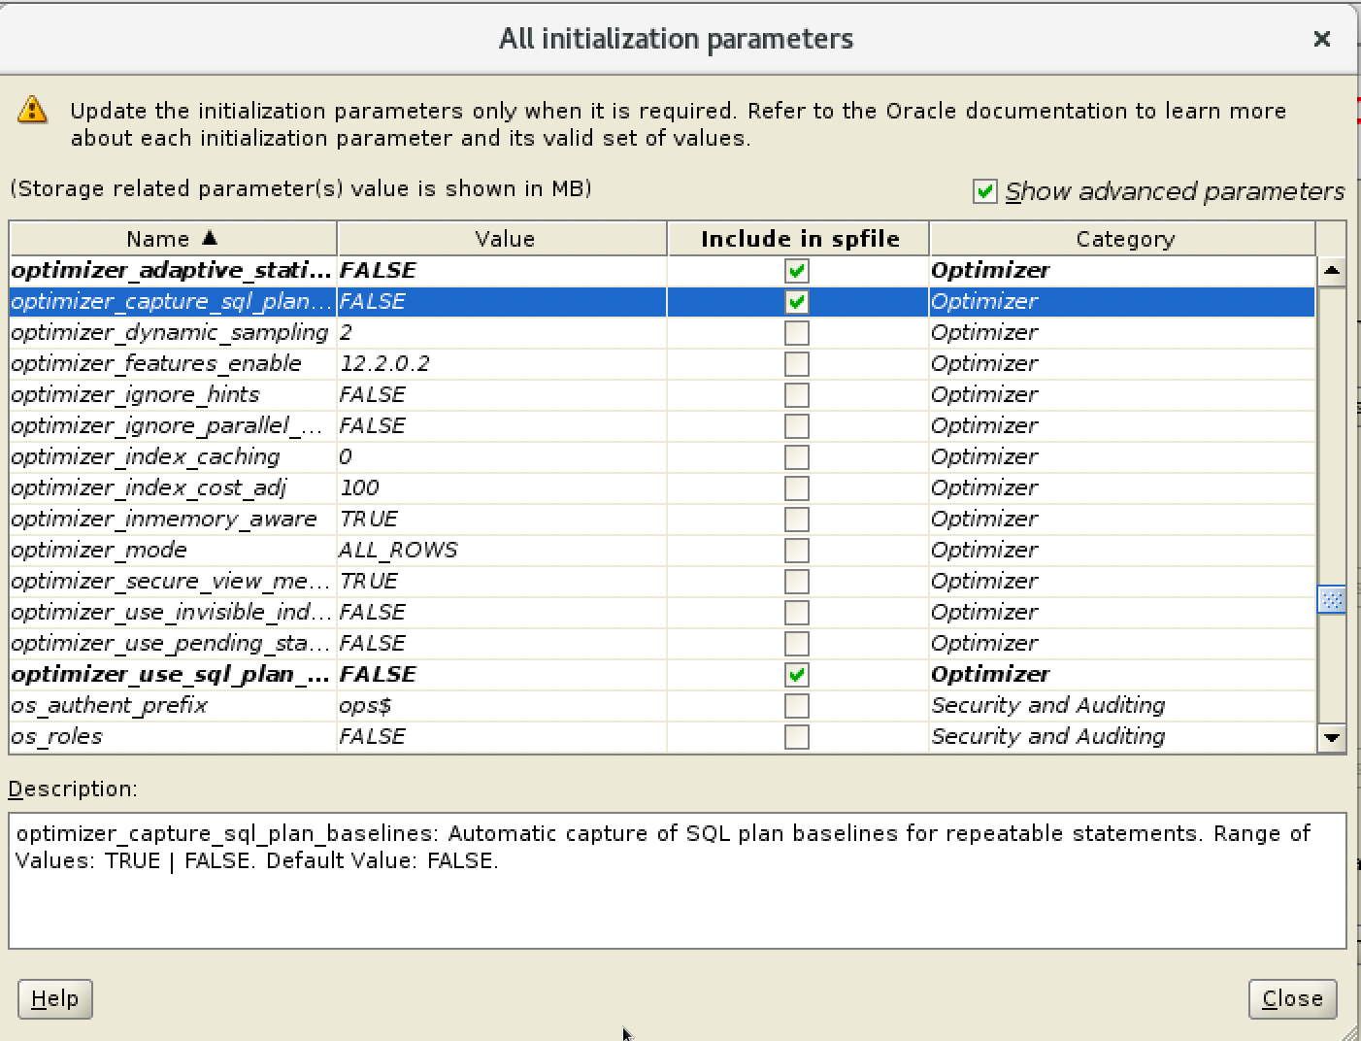Check spfile box for optimizer_index_caching
This screenshot has height=1041, width=1361.
(x=797, y=457)
